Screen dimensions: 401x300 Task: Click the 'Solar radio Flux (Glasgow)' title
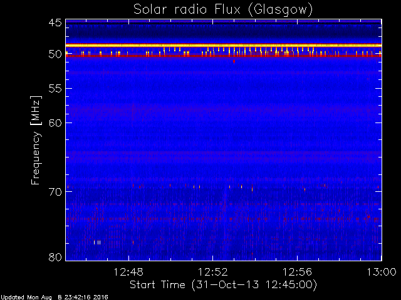[x=223, y=10]
